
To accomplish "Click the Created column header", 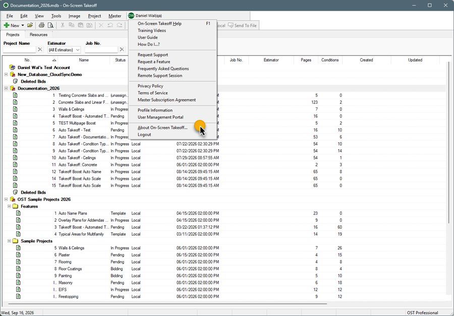I will pos(366,60).
